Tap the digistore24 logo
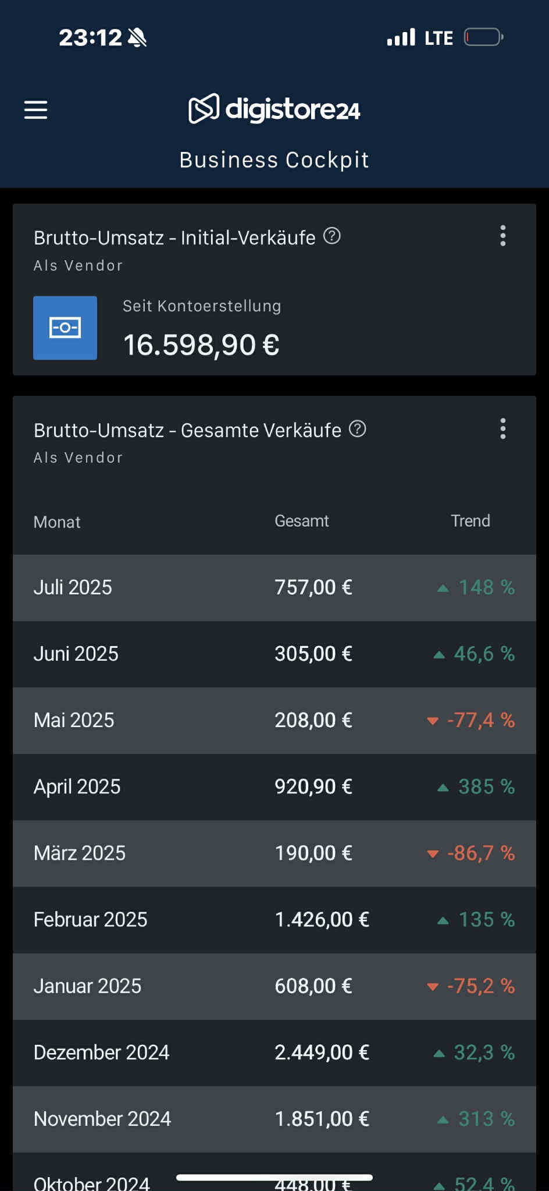Image resolution: width=549 pixels, height=1191 pixels. coord(274,109)
